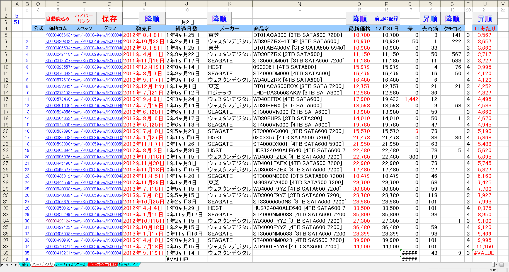This screenshot has width=509, height=272.
Task: Go to next sheet with tab navigation arrow
Action: [x=11, y=264]
